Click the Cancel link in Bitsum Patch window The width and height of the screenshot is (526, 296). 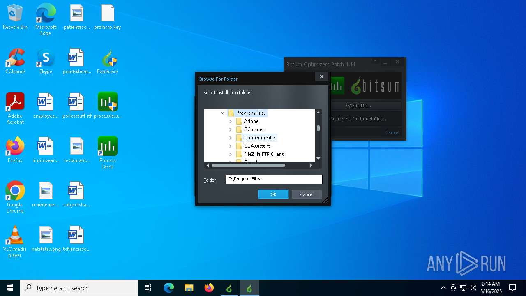392,132
